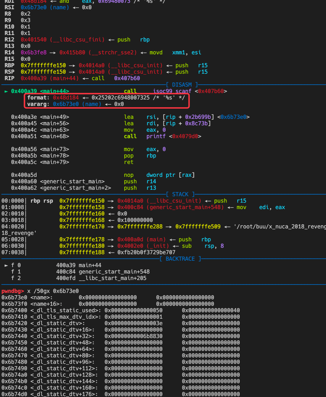The image size is (326, 397).
Task: Click the RIP register label
Action: 9,78
